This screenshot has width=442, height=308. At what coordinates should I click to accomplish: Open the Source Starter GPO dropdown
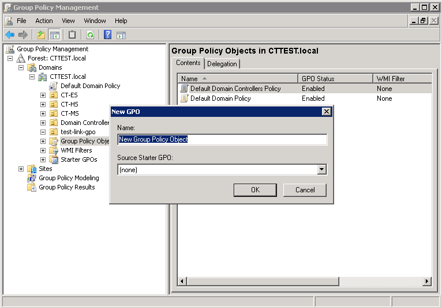(321, 170)
